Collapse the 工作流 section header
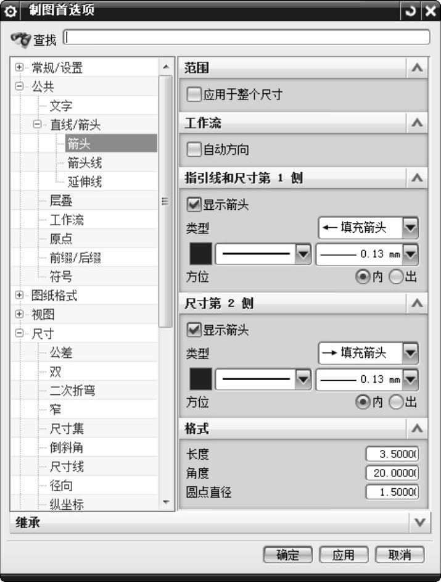Screen dimensions: 441x582 click(418, 122)
